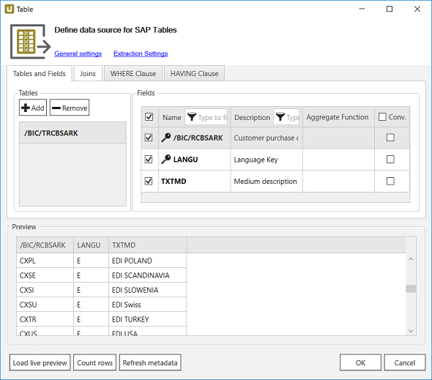Select the CXTR preview cell
Image resolution: width=432 pixels, height=380 pixels.
[45, 319]
